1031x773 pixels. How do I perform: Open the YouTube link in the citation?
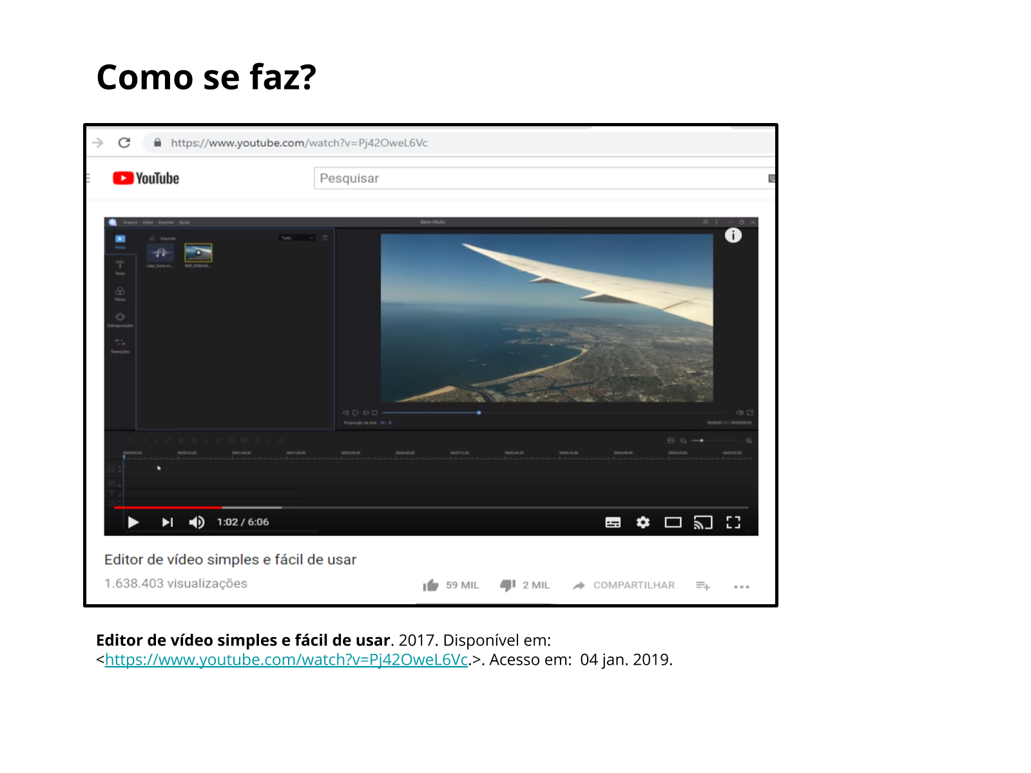click(x=286, y=660)
